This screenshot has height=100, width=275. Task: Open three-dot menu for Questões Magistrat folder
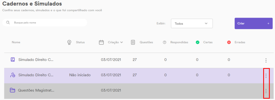[x=266, y=91]
